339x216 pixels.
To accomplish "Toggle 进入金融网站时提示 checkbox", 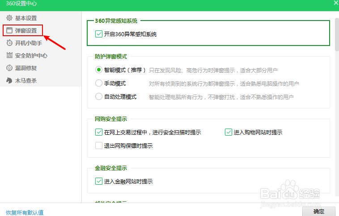I will [99, 181].
